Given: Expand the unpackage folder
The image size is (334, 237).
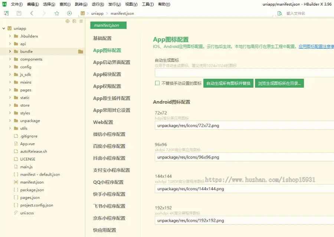Looking at the screenshot, I should pyautogui.click(x=10, y=121).
